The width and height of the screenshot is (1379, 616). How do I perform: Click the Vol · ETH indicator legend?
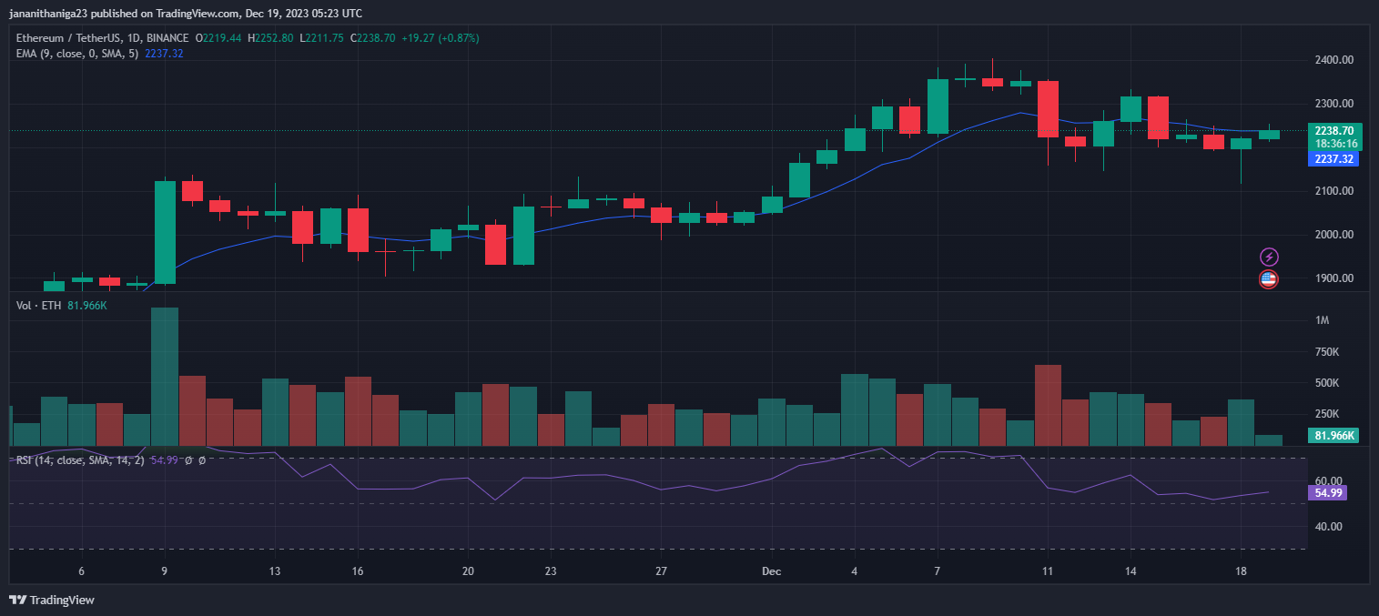click(39, 306)
